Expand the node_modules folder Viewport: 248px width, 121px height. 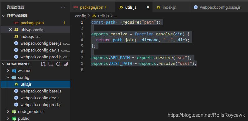8,112
